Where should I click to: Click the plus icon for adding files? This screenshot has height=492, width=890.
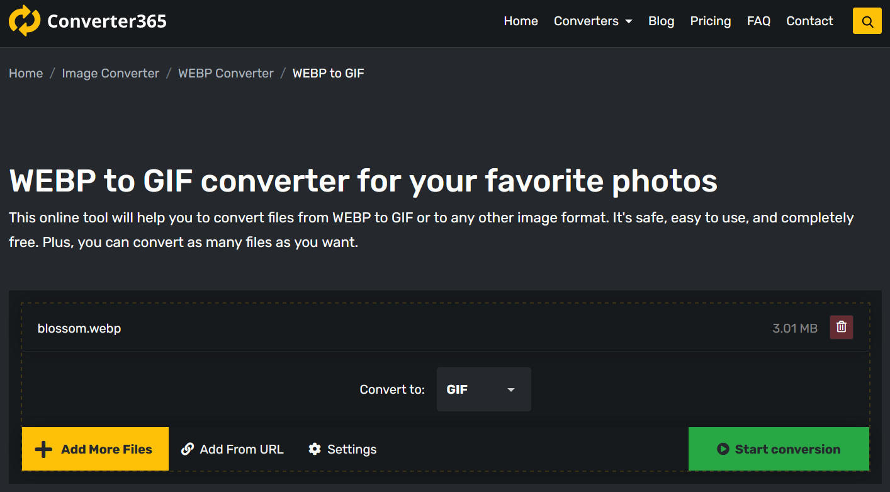[x=43, y=449]
